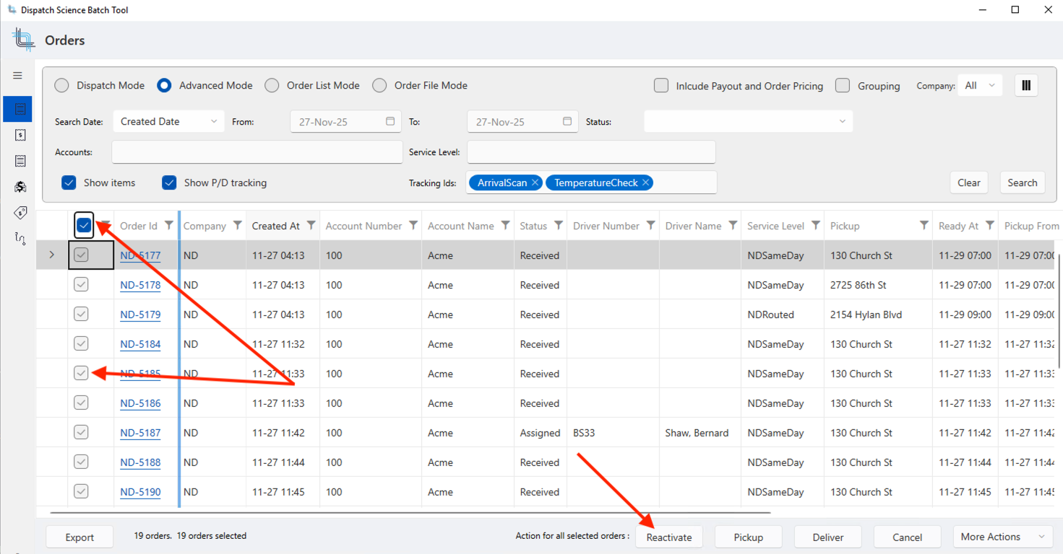Toggle Show P/D tracking checkbox
Screen dimensions: 1063x554
tap(169, 183)
